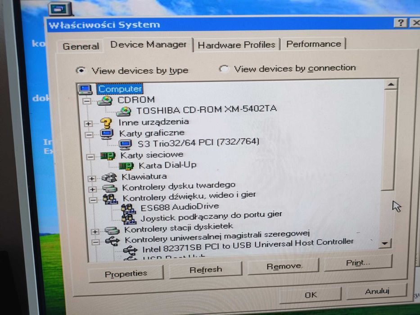Select the 'Klawiatura' label
The width and height of the screenshot is (420, 315).
144,176
